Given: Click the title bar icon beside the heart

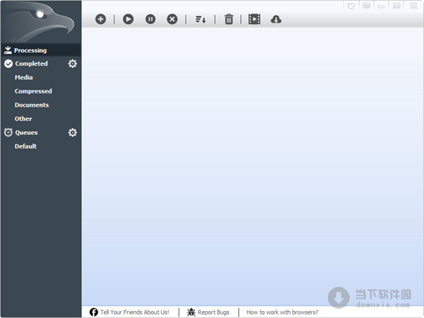Looking at the screenshot, I should tap(366, 6).
